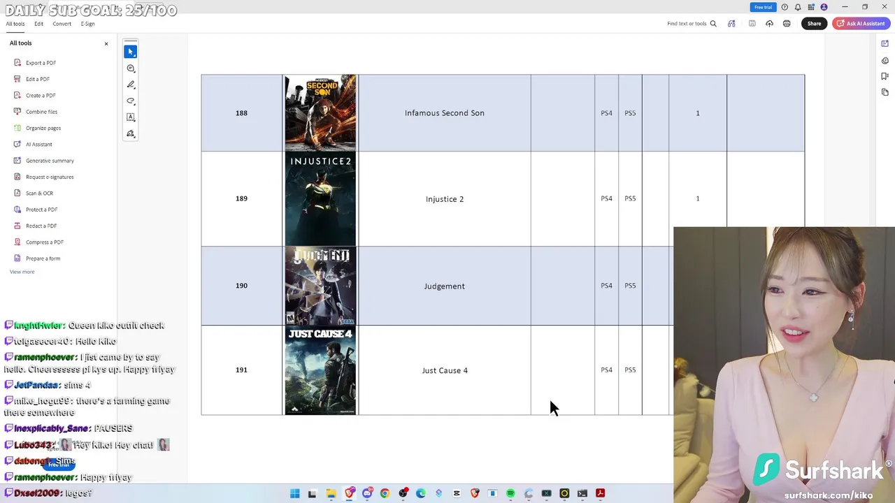Click the save disk icon
This screenshot has height=503, width=895.
tap(752, 24)
